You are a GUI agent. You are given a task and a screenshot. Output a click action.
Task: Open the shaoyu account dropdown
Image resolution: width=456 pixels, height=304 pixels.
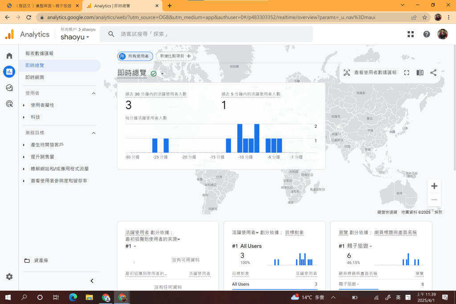pyautogui.click(x=75, y=37)
